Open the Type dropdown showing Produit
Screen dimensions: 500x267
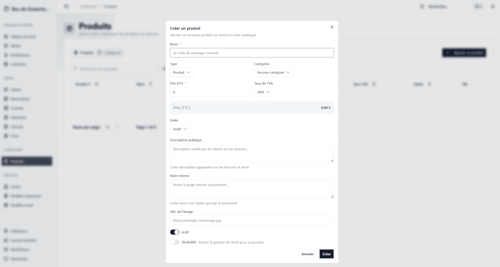[181, 73]
